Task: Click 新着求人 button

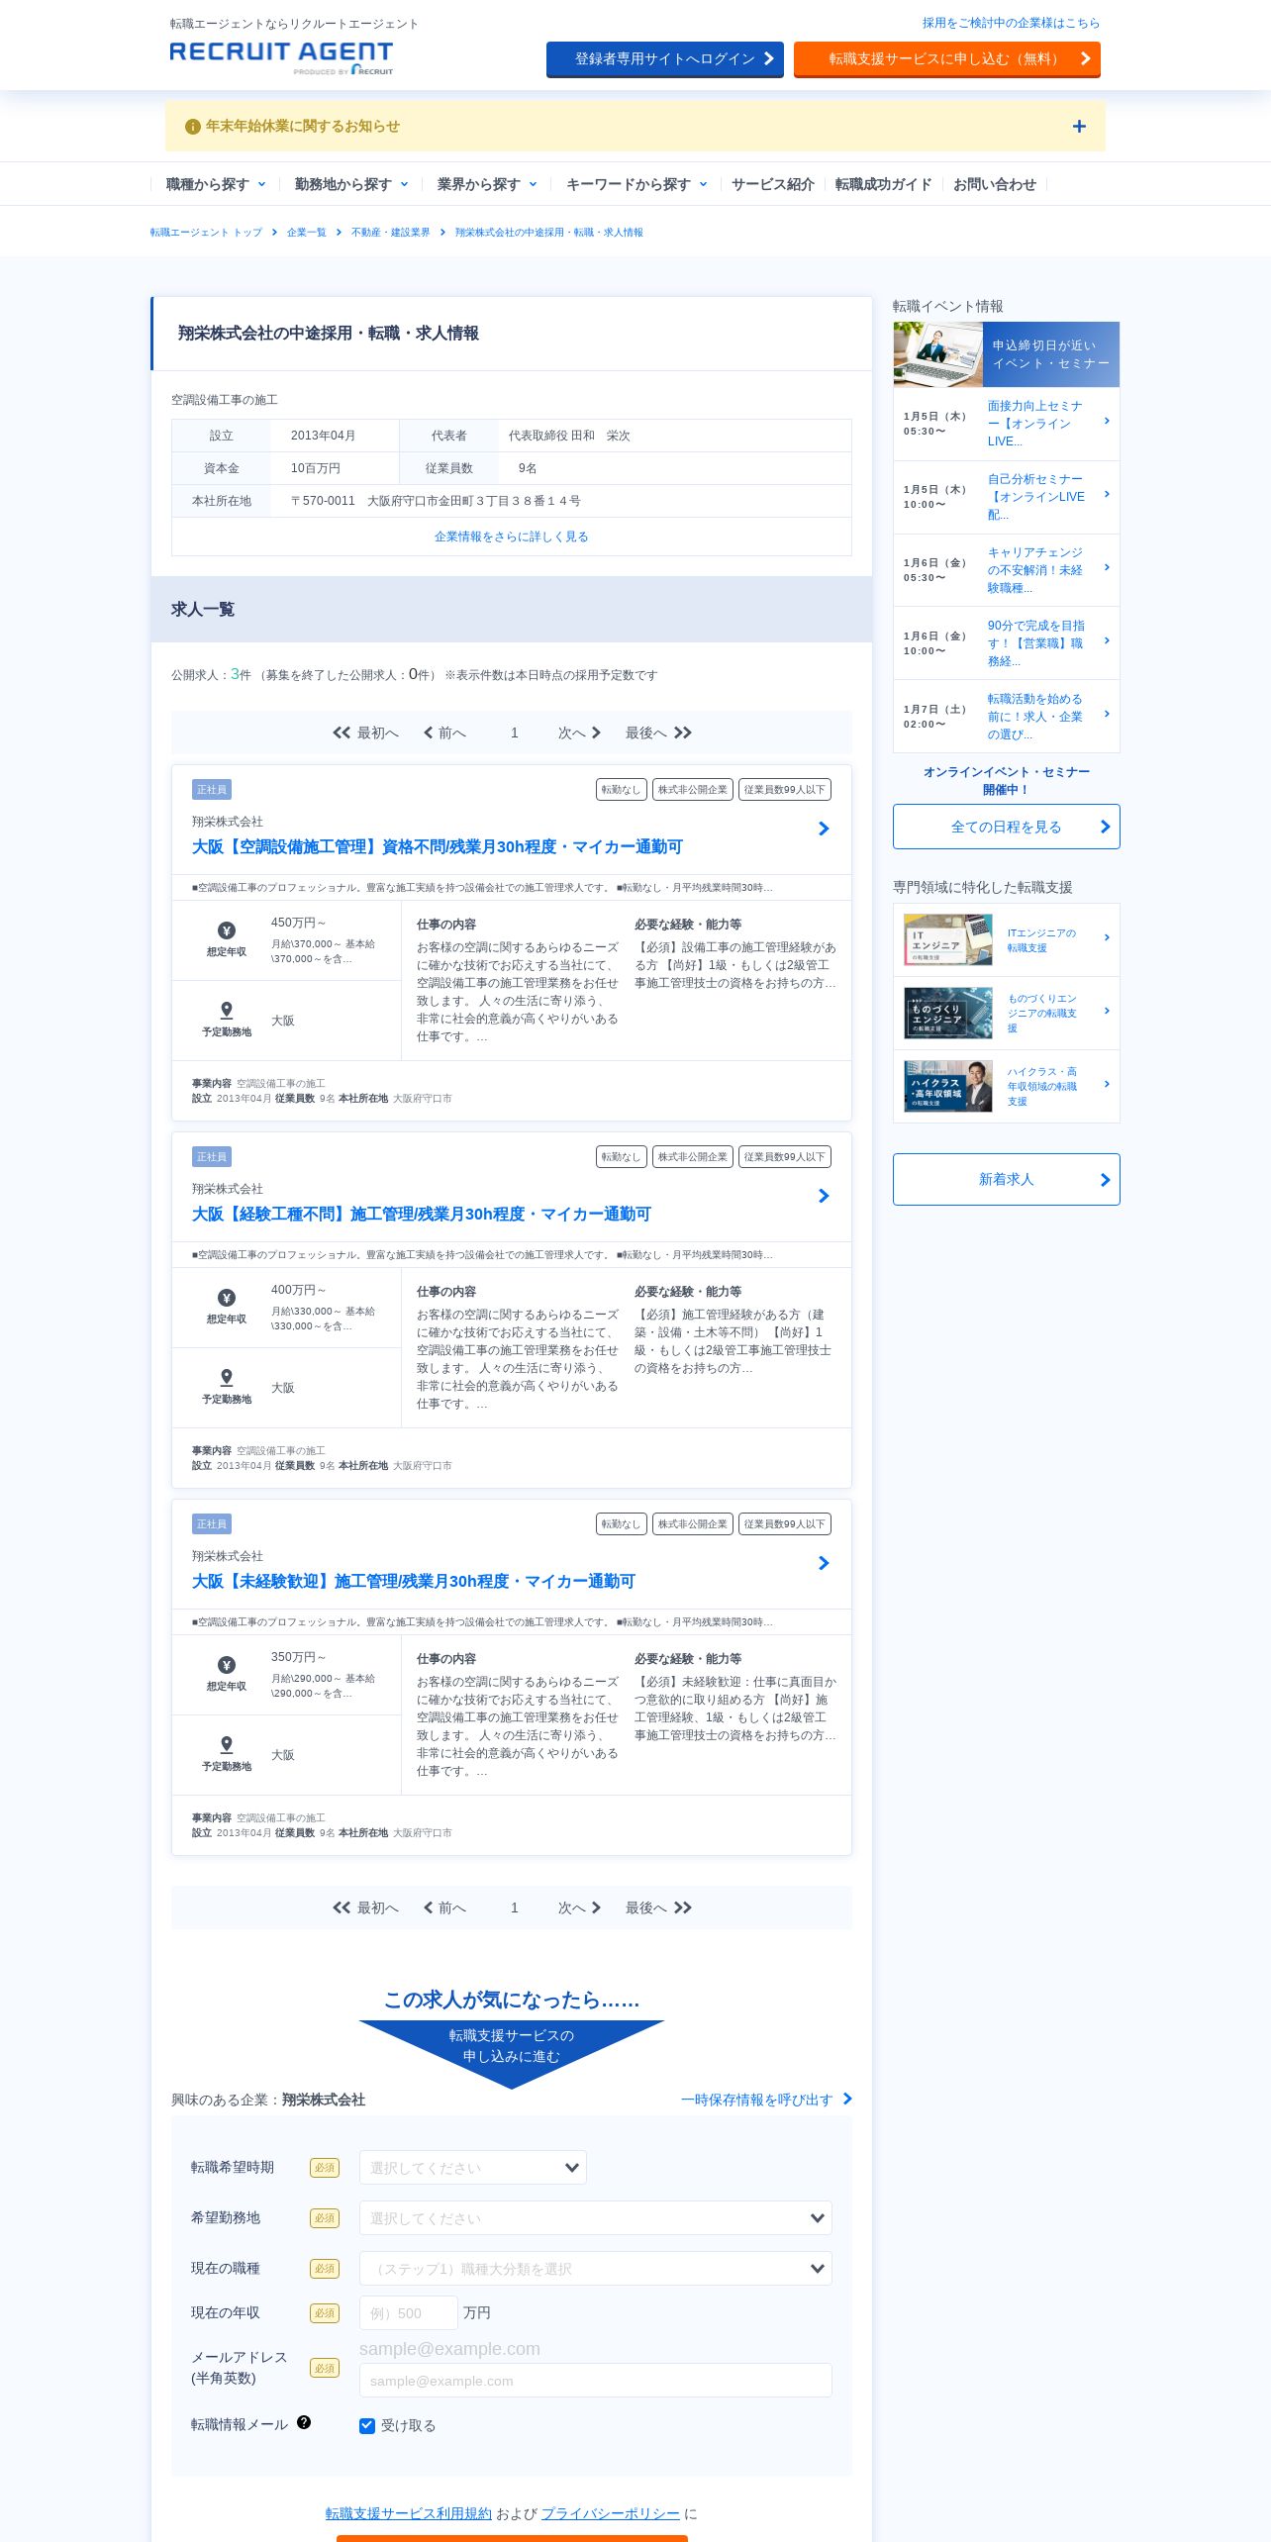Action: coord(1007,1179)
